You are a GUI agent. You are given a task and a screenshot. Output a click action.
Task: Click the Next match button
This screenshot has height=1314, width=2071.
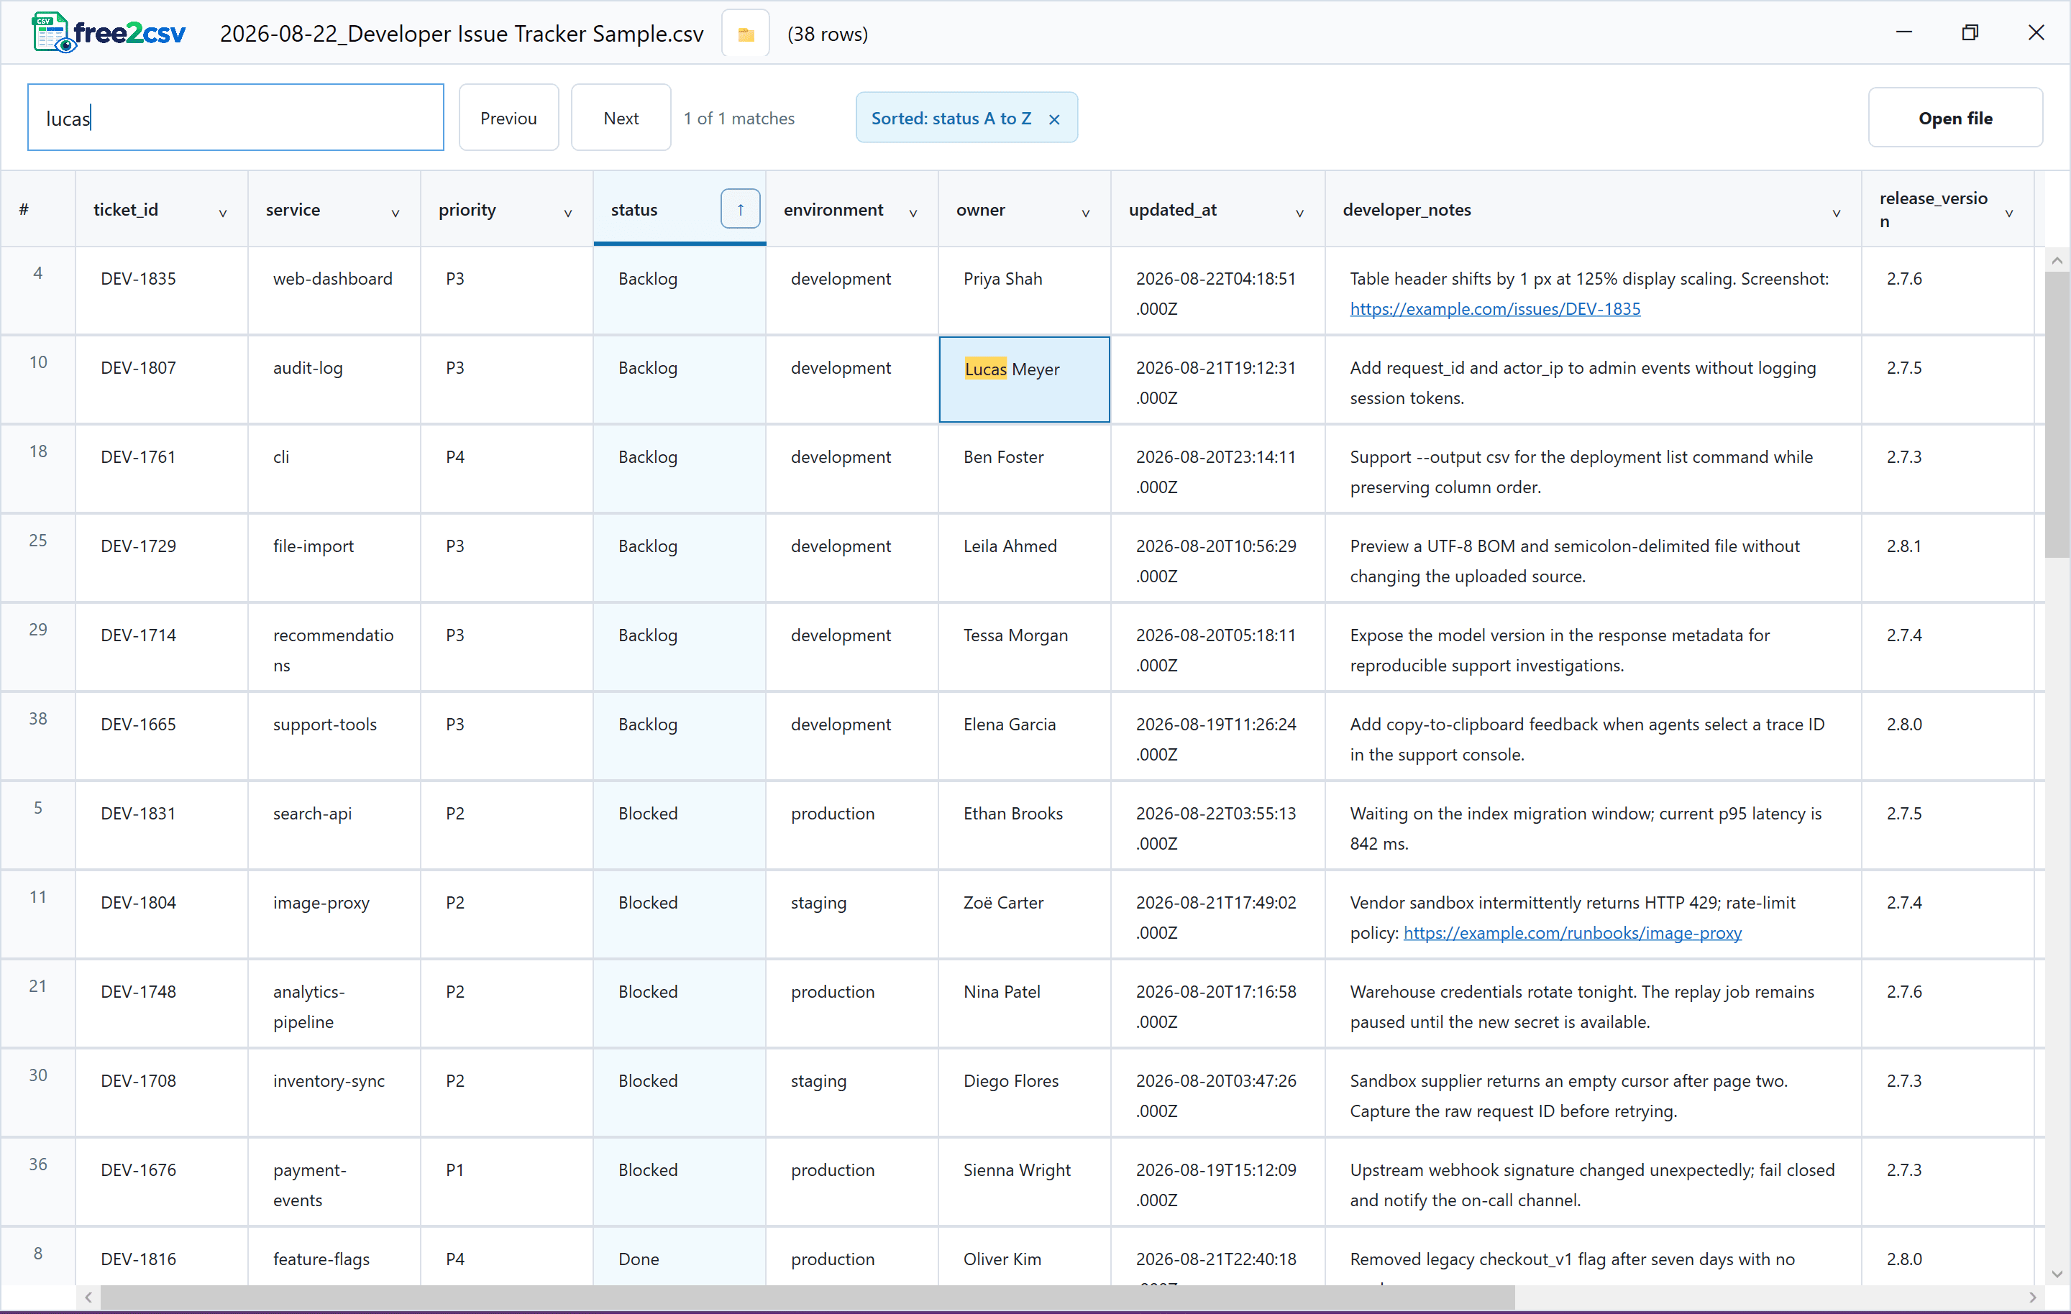pyautogui.click(x=620, y=118)
